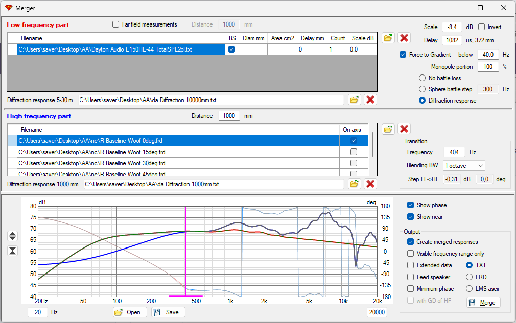Click the Merge button
This screenshot has width=516, height=323.
pos(483,303)
